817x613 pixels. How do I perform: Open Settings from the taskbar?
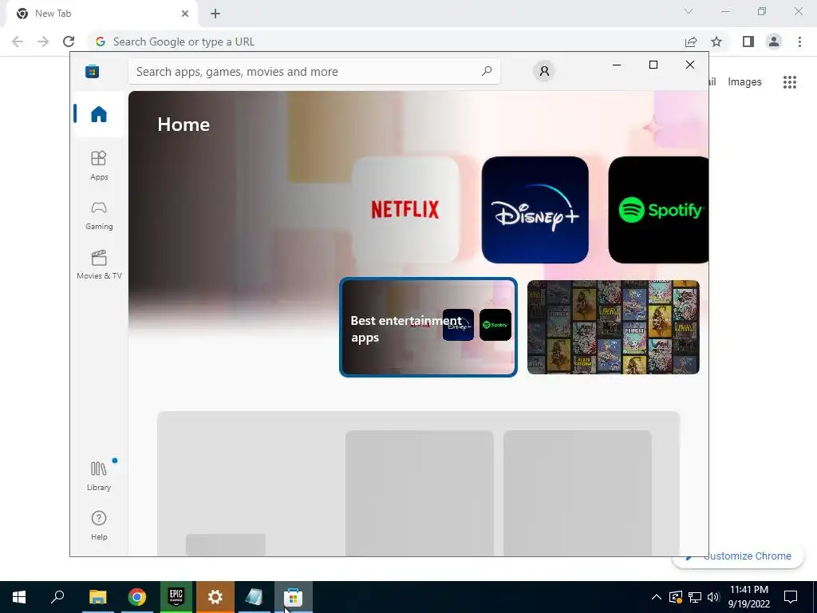click(215, 597)
